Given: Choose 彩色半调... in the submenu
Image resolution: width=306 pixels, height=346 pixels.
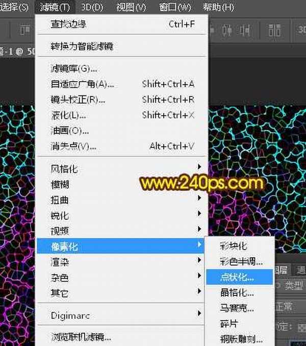Looking at the screenshot, I should click(241, 262).
